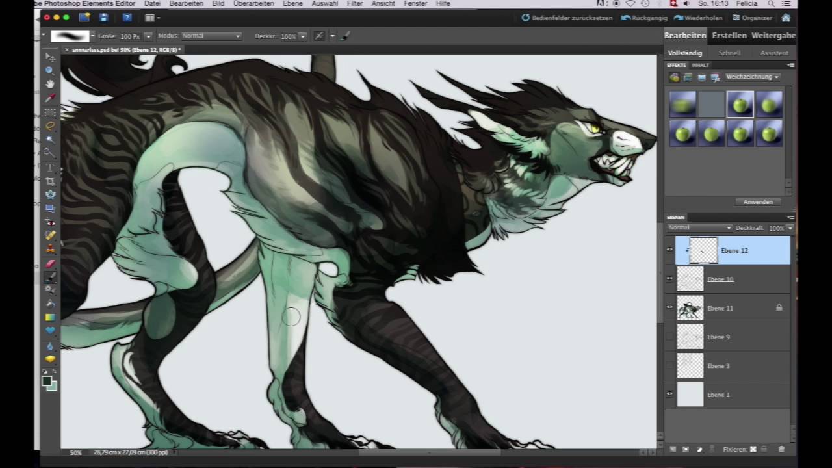Select the Magic Wand tool
The image size is (832, 468).
pos(50,139)
